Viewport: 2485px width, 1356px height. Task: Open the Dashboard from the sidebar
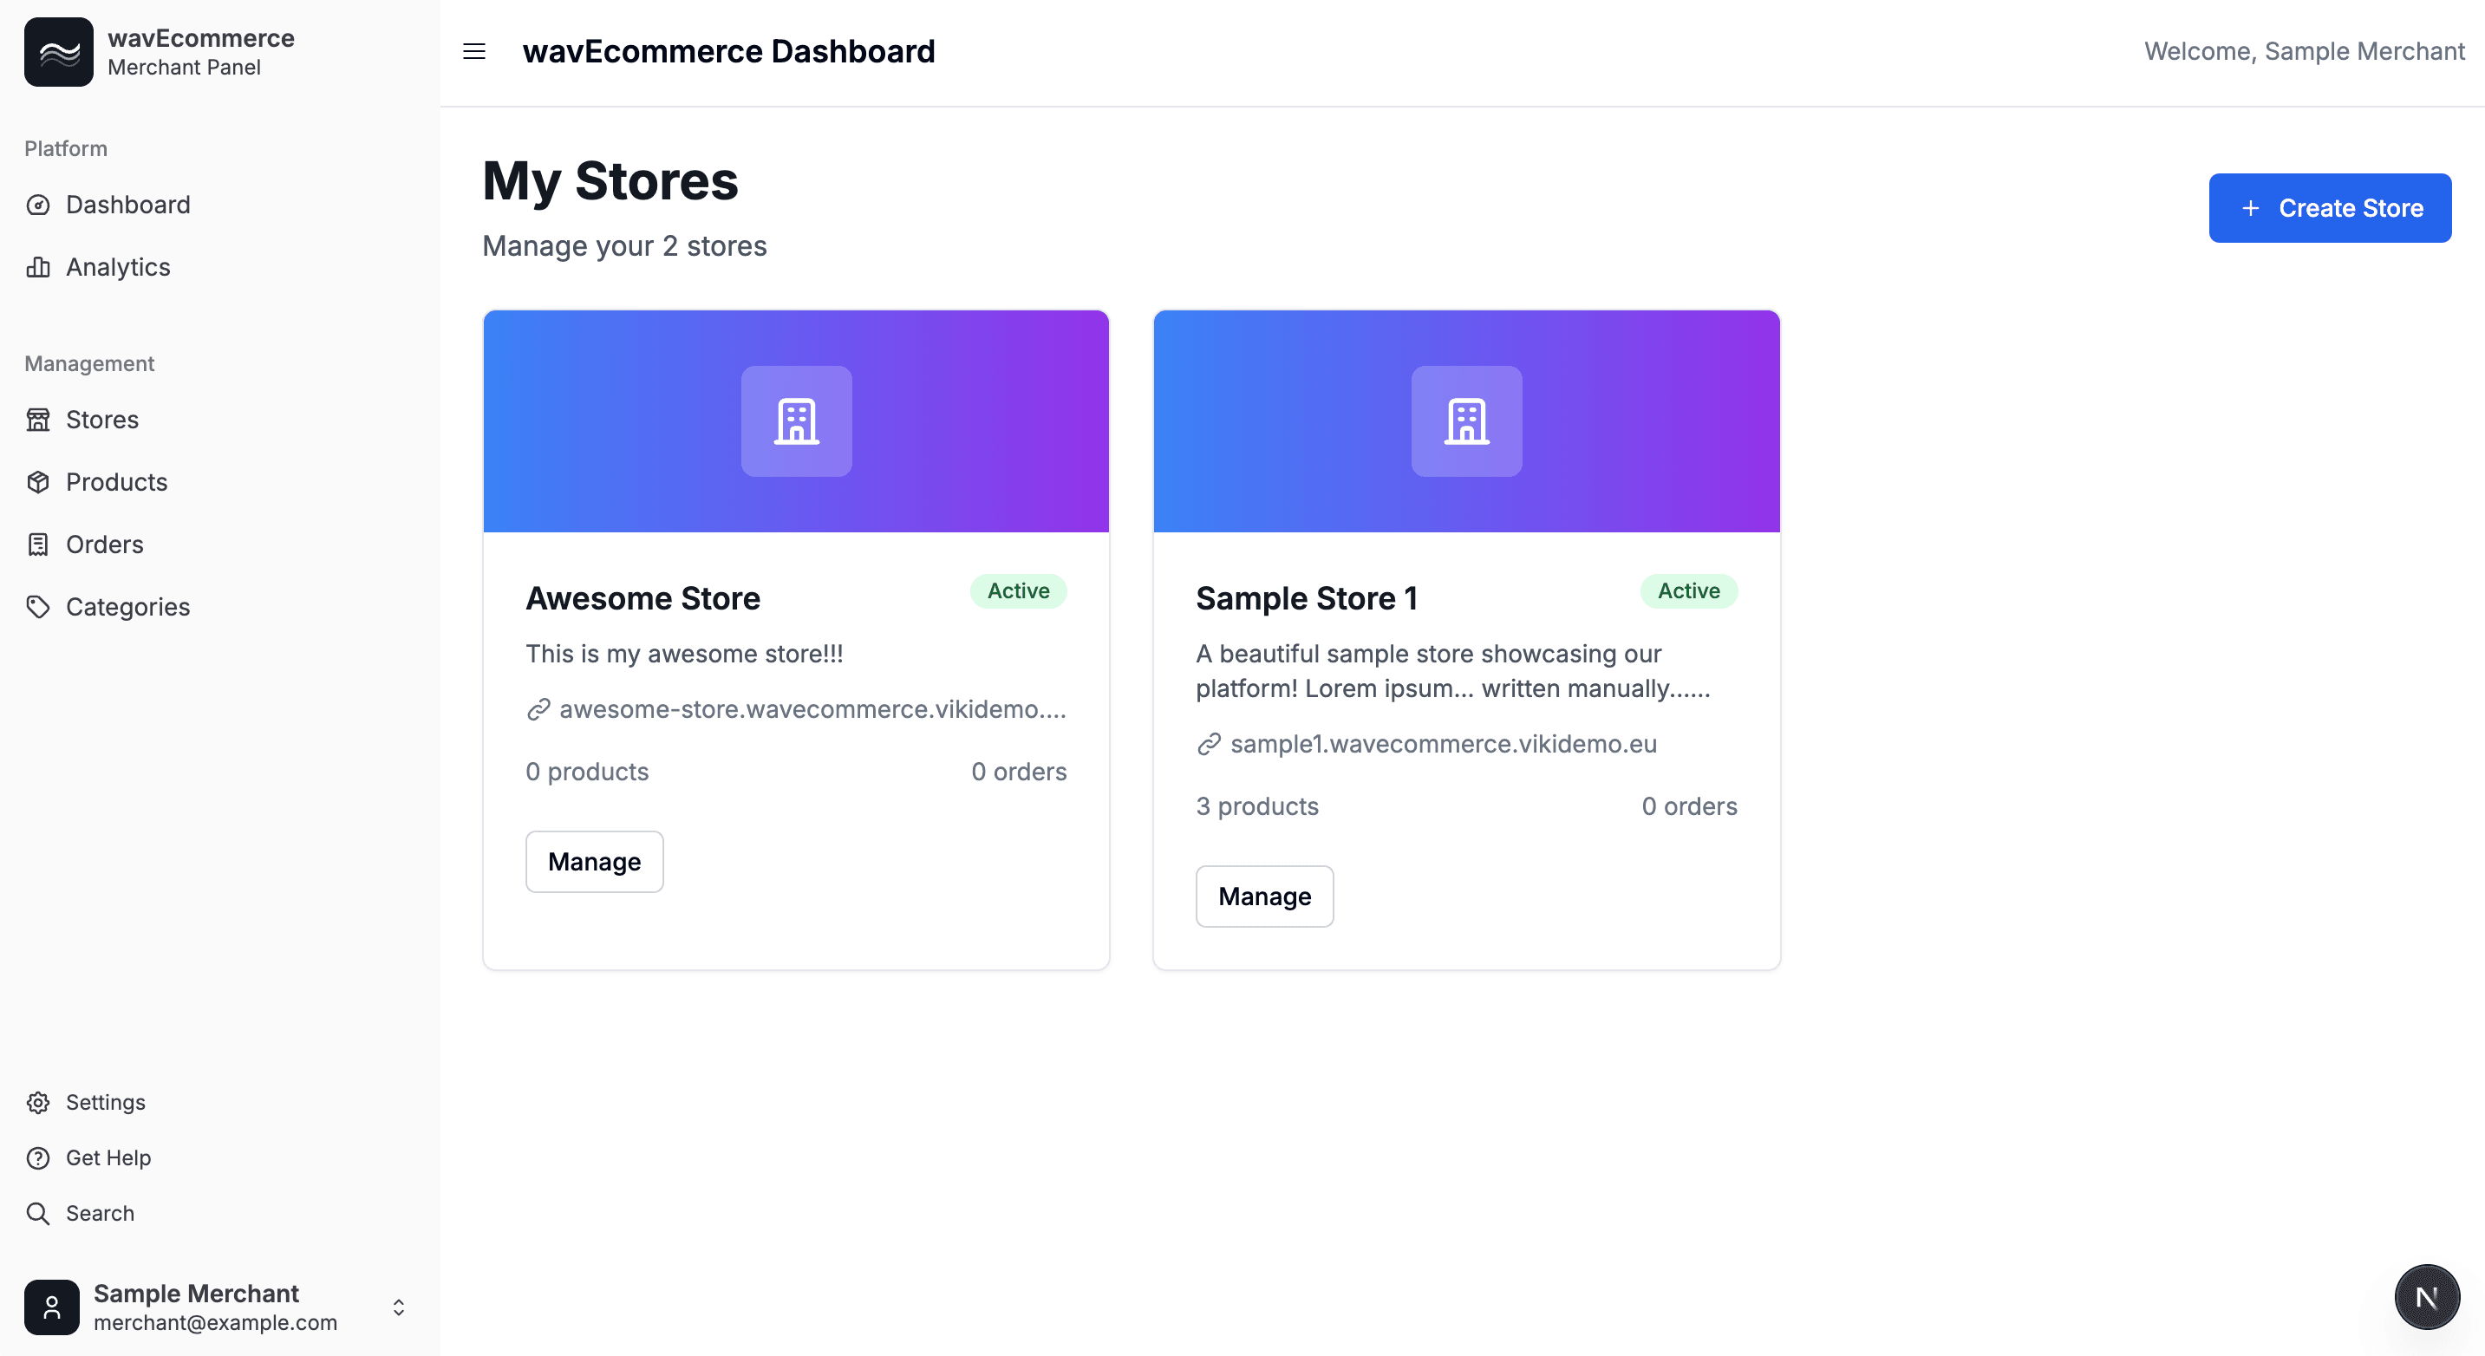coord(127,205)
